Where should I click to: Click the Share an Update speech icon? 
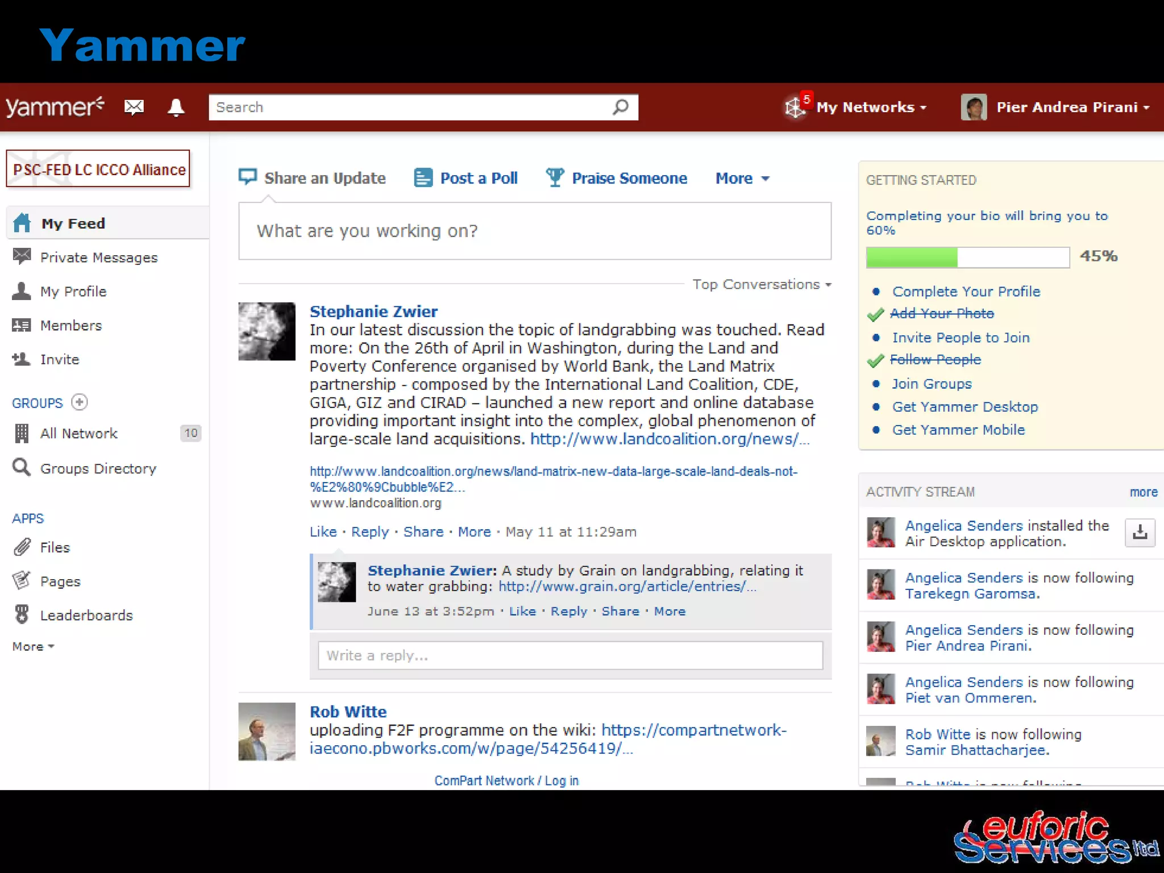pos(248,177)
